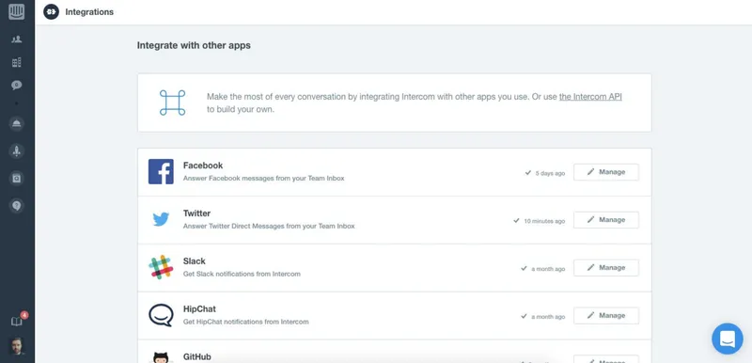This screenshot has width=752, height=363.
Task: Click the GitHub Octocat icon
Action: click(161, 357)
